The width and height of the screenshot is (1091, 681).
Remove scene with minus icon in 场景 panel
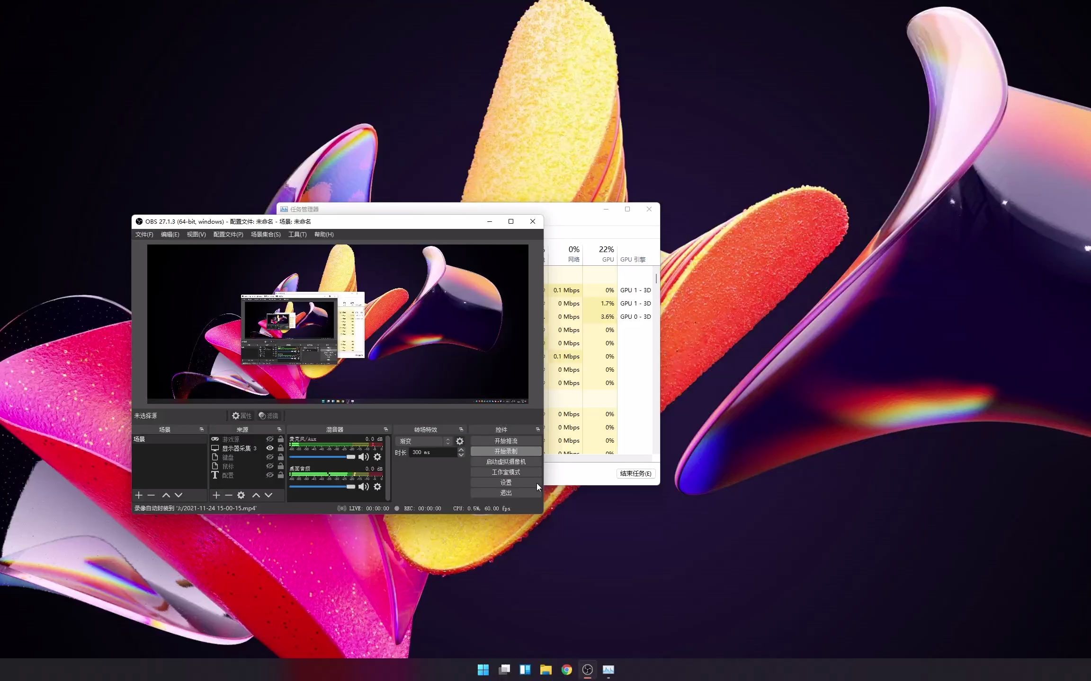[151, 495]
